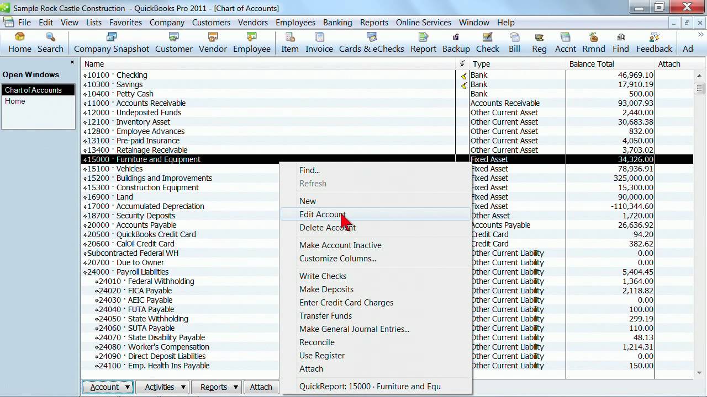
Task: Click the online banking icon on Savings row
Action: coord(463,85)
